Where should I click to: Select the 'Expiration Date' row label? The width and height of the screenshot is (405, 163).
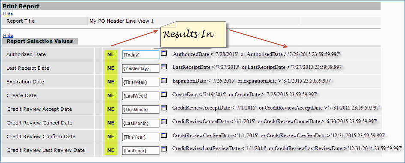pos(25,82)
